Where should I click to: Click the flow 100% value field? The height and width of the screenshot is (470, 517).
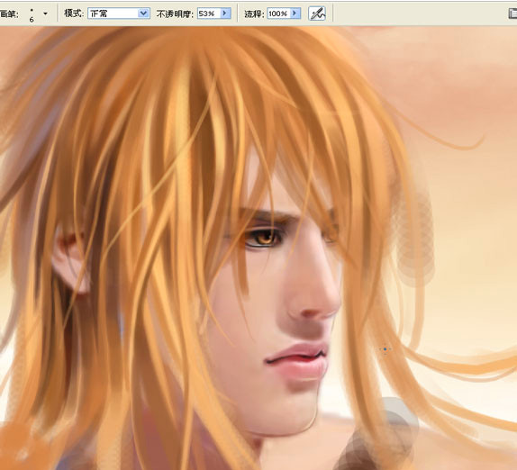point(278,14)
